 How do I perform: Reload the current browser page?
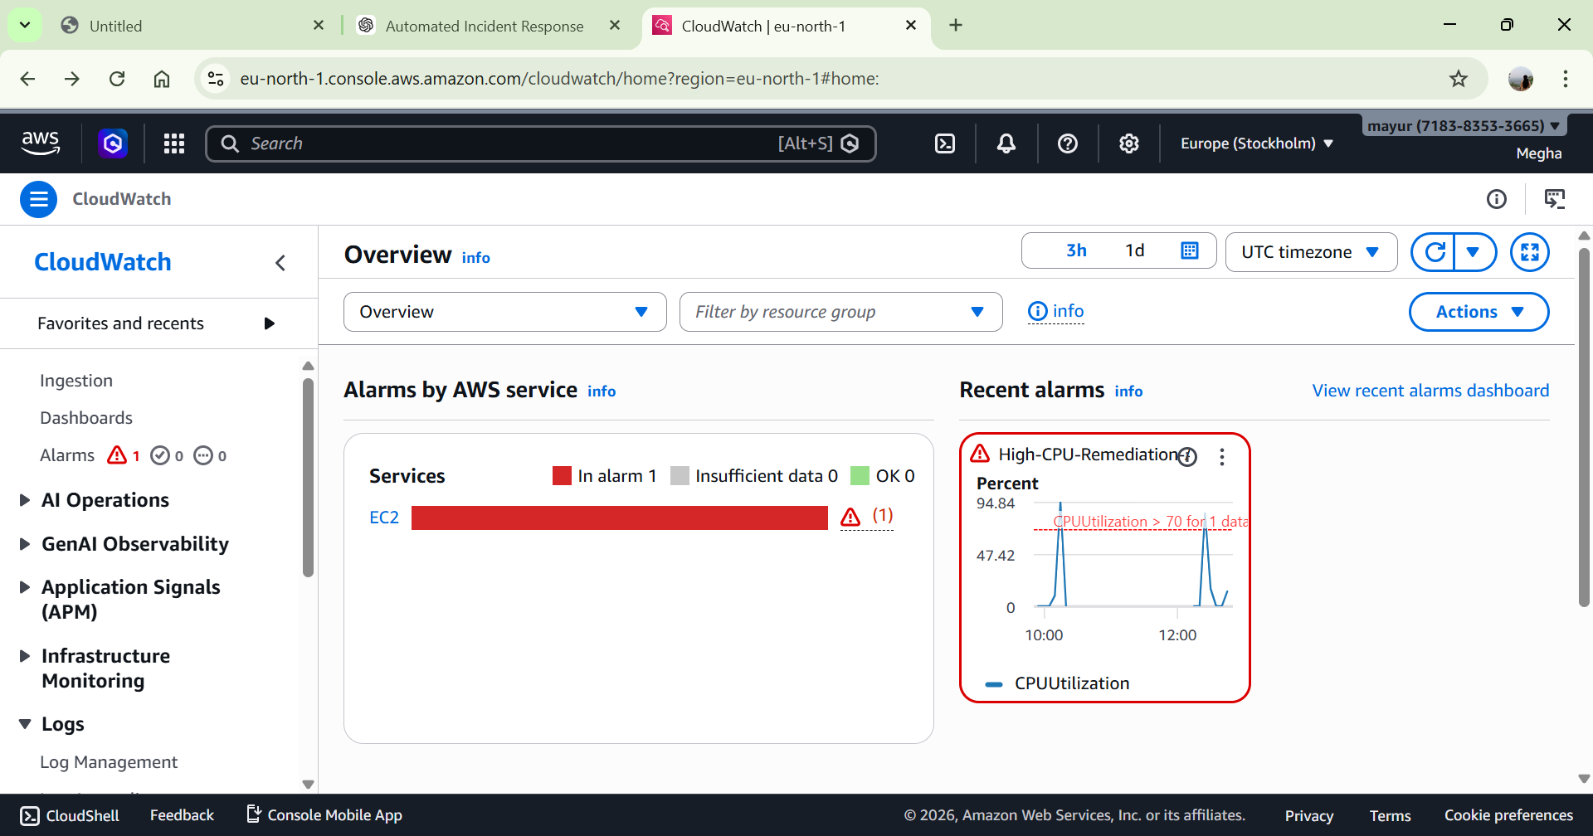point(117,79)
